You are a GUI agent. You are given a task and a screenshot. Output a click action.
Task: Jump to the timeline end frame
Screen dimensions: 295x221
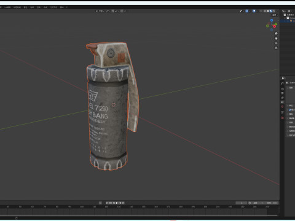pos(123,203)
